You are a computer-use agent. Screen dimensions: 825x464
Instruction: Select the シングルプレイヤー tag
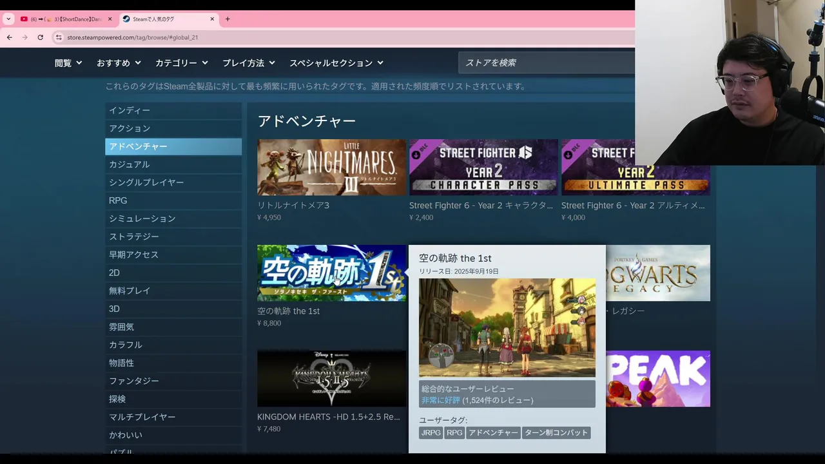coord(173,182)
